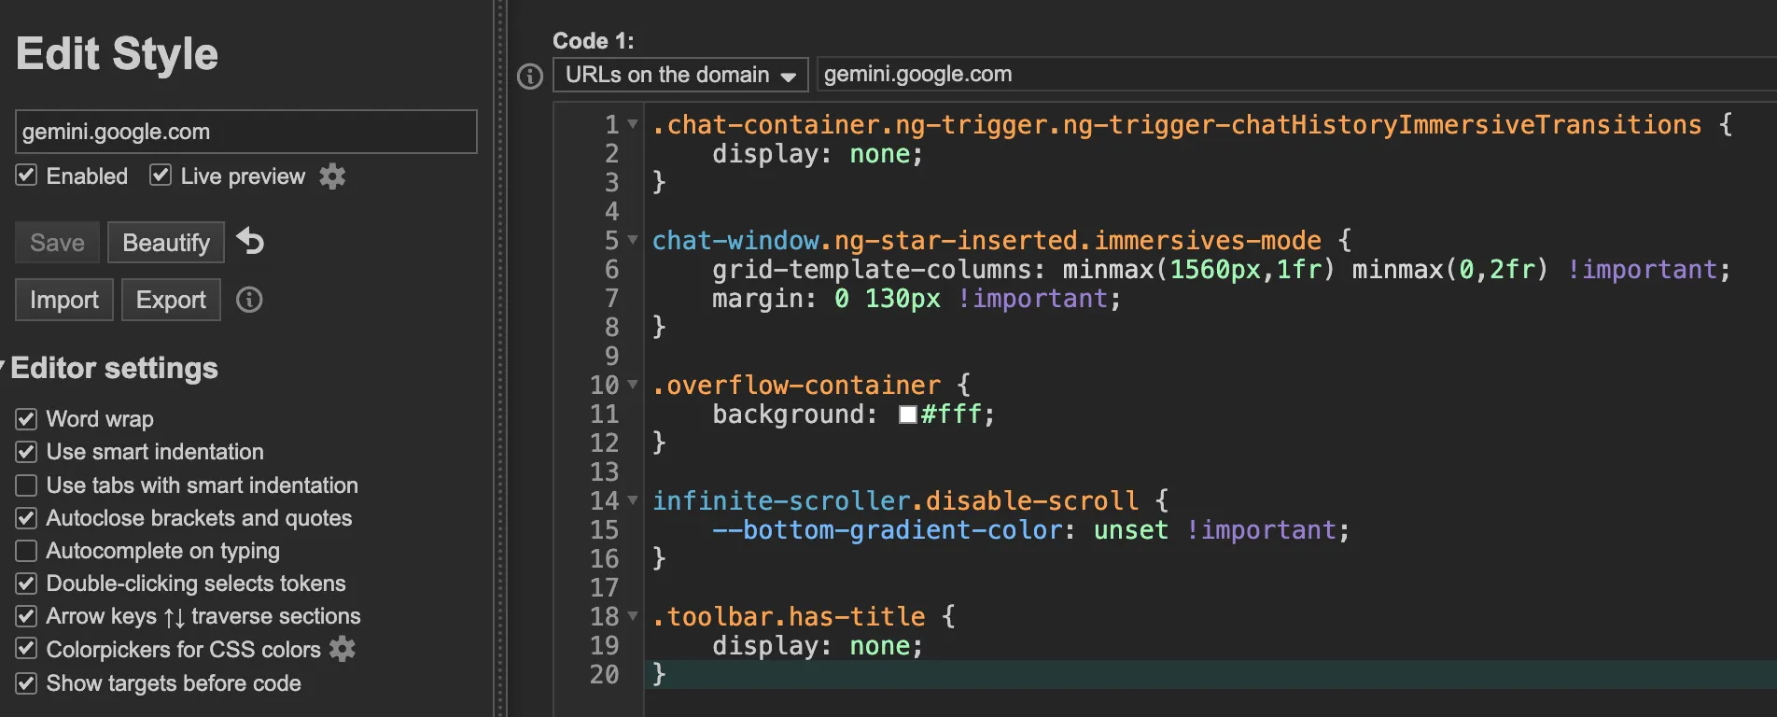Click the Import button
Image resolution: width=1777 pixels, height=717 pixels.
(63, 300)
